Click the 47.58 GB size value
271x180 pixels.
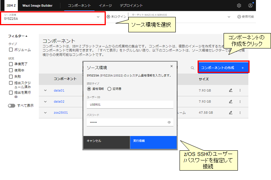tap(206, 112)
